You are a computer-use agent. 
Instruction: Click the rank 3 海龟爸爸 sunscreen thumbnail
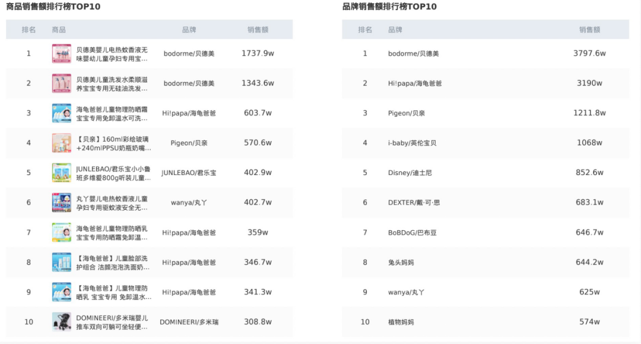[61, 113]
